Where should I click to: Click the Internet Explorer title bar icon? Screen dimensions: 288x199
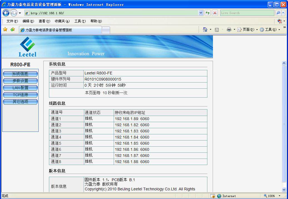click(x=4, y=4)
